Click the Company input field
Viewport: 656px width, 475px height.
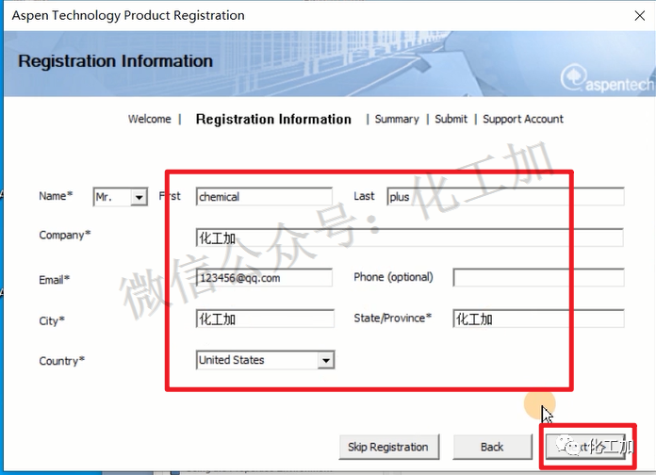(x=410, y=237)
